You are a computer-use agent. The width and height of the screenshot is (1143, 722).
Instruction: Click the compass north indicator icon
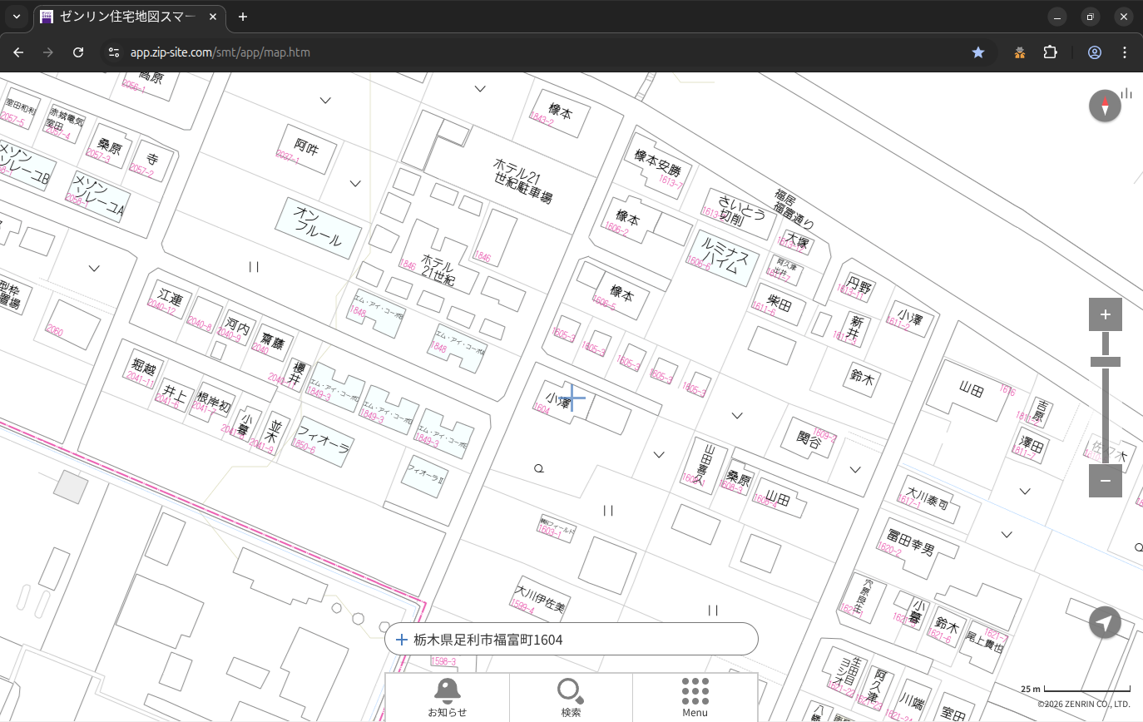click(1105, 106)
